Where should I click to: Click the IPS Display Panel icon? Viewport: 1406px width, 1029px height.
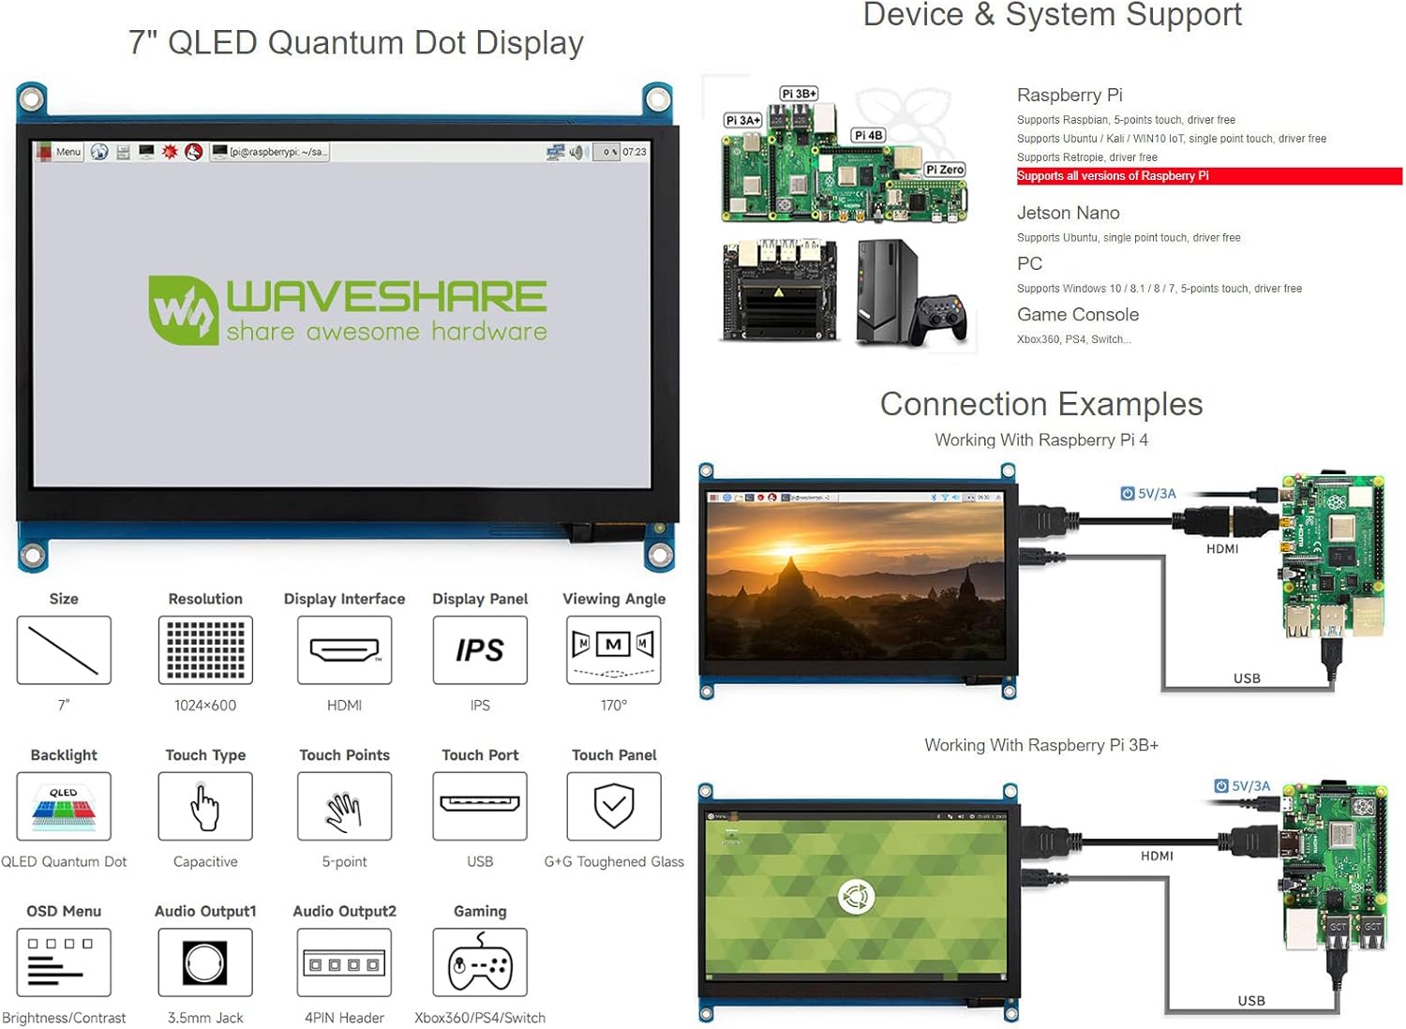(480, 650)
